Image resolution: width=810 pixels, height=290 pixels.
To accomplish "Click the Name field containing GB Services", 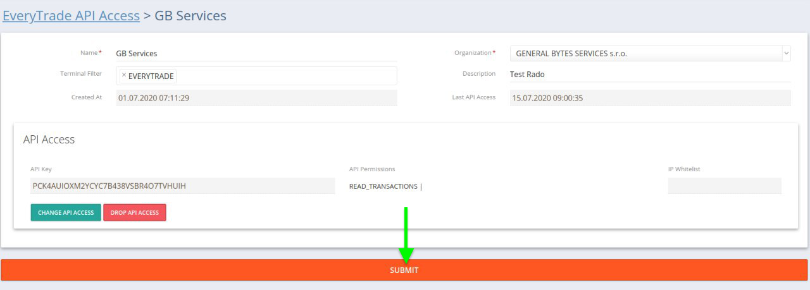I will tap(256, 54).
